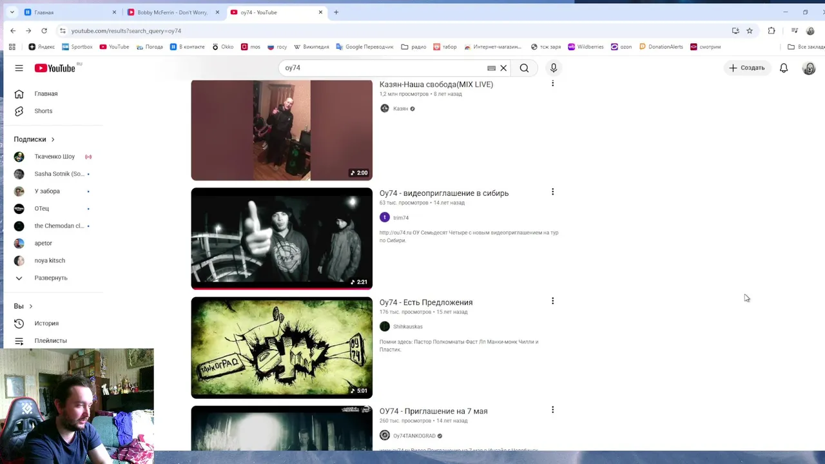
Task: Reload the page
Action: point(44,31)
